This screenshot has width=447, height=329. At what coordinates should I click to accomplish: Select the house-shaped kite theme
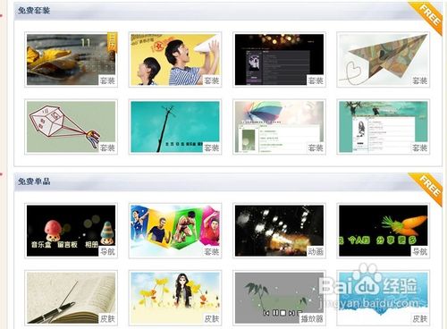coord(71,127)
